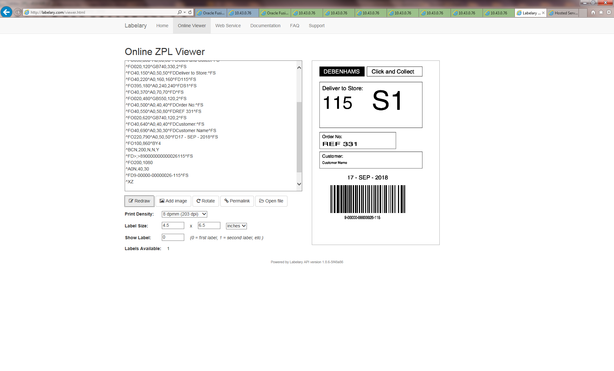Open the Favorites star icon

coord(601,12)
